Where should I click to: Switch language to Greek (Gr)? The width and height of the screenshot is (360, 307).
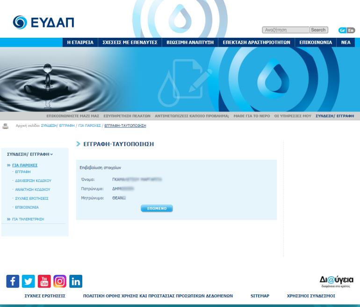point(342,30)
